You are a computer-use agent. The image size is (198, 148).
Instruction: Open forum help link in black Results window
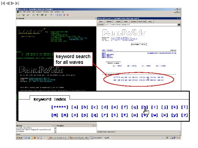pos(42,80)
